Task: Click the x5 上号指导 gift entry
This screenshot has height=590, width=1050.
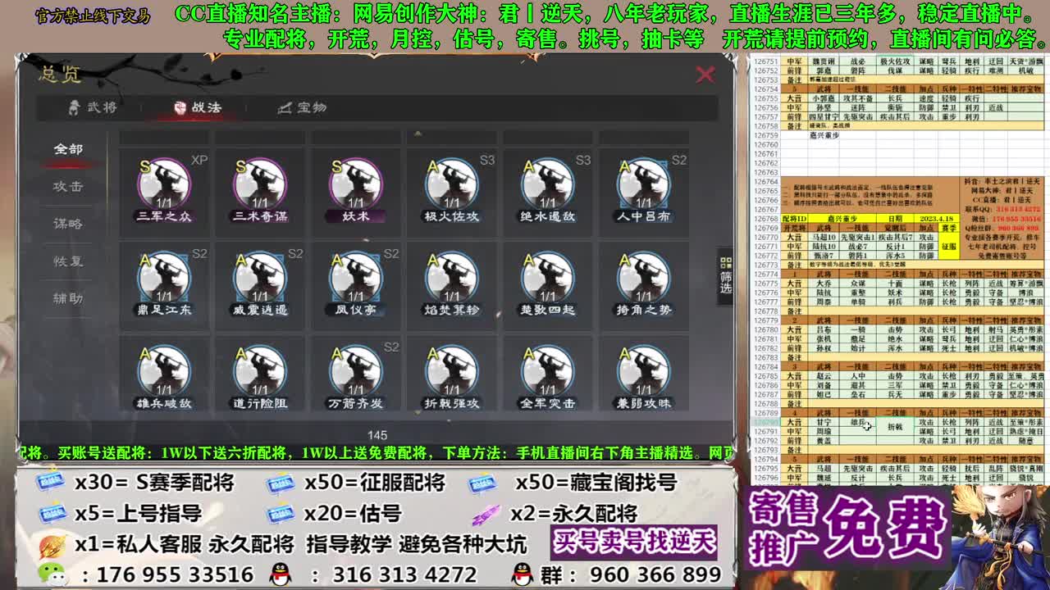Action: [x=120, y=514]
